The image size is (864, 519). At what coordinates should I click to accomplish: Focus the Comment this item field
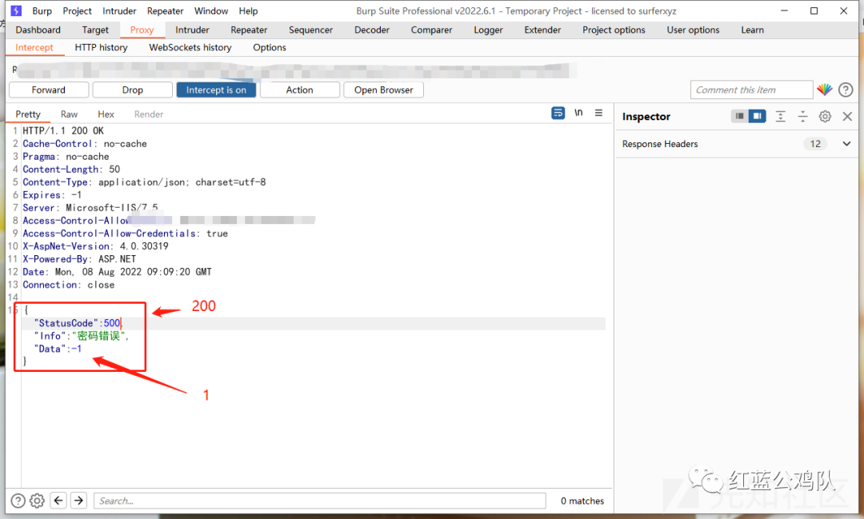click(751, 90)
